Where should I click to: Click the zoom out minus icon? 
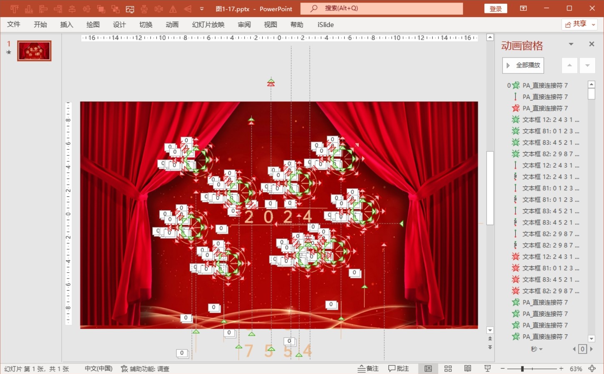click(x=503, y=369)
